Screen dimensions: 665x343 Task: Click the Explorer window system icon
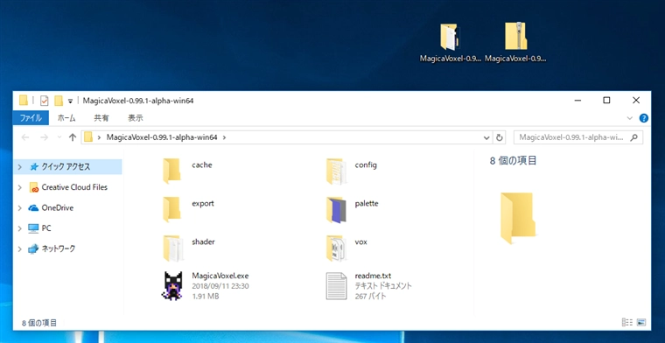tap(24, 101)
